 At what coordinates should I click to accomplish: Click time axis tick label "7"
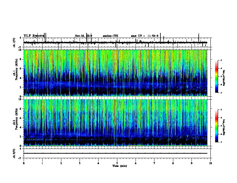(154, 163)
